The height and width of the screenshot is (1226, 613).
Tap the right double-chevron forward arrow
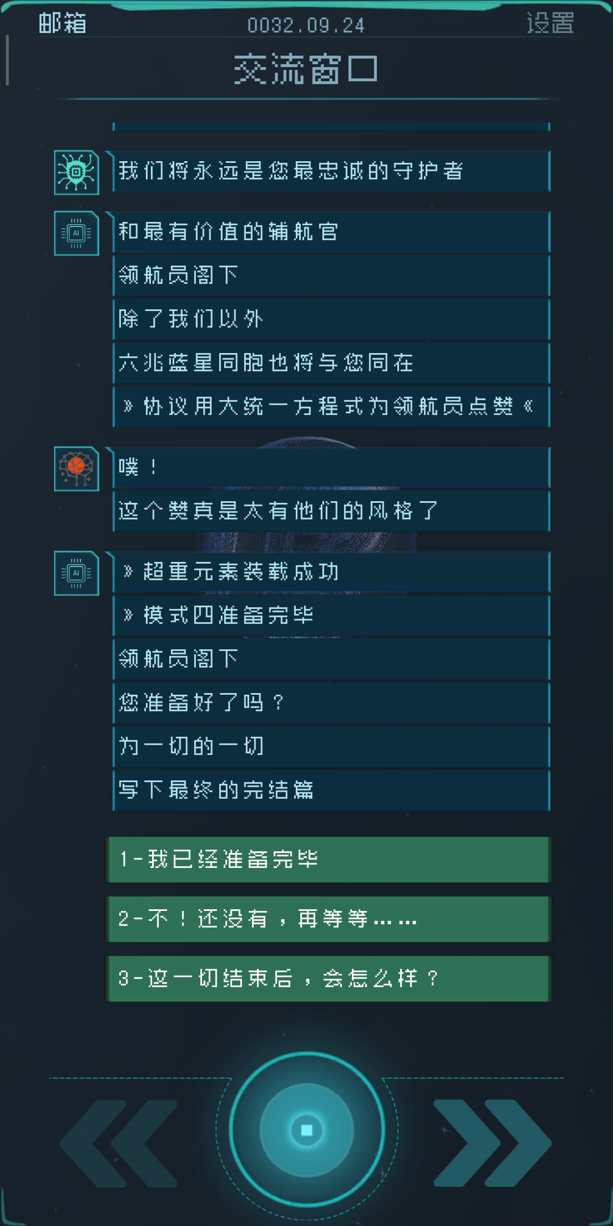[493, 1143]
